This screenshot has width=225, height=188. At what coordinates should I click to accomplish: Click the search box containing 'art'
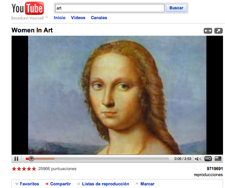110,8
